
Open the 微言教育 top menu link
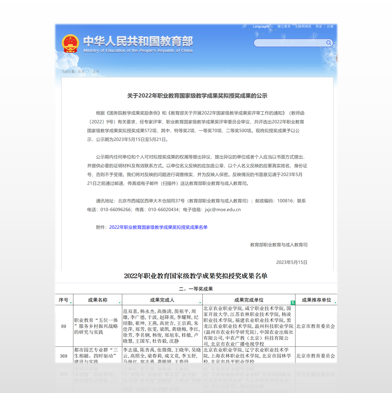[284, 26]
